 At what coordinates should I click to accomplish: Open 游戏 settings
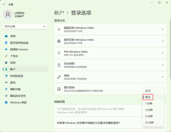click(25, 83)
